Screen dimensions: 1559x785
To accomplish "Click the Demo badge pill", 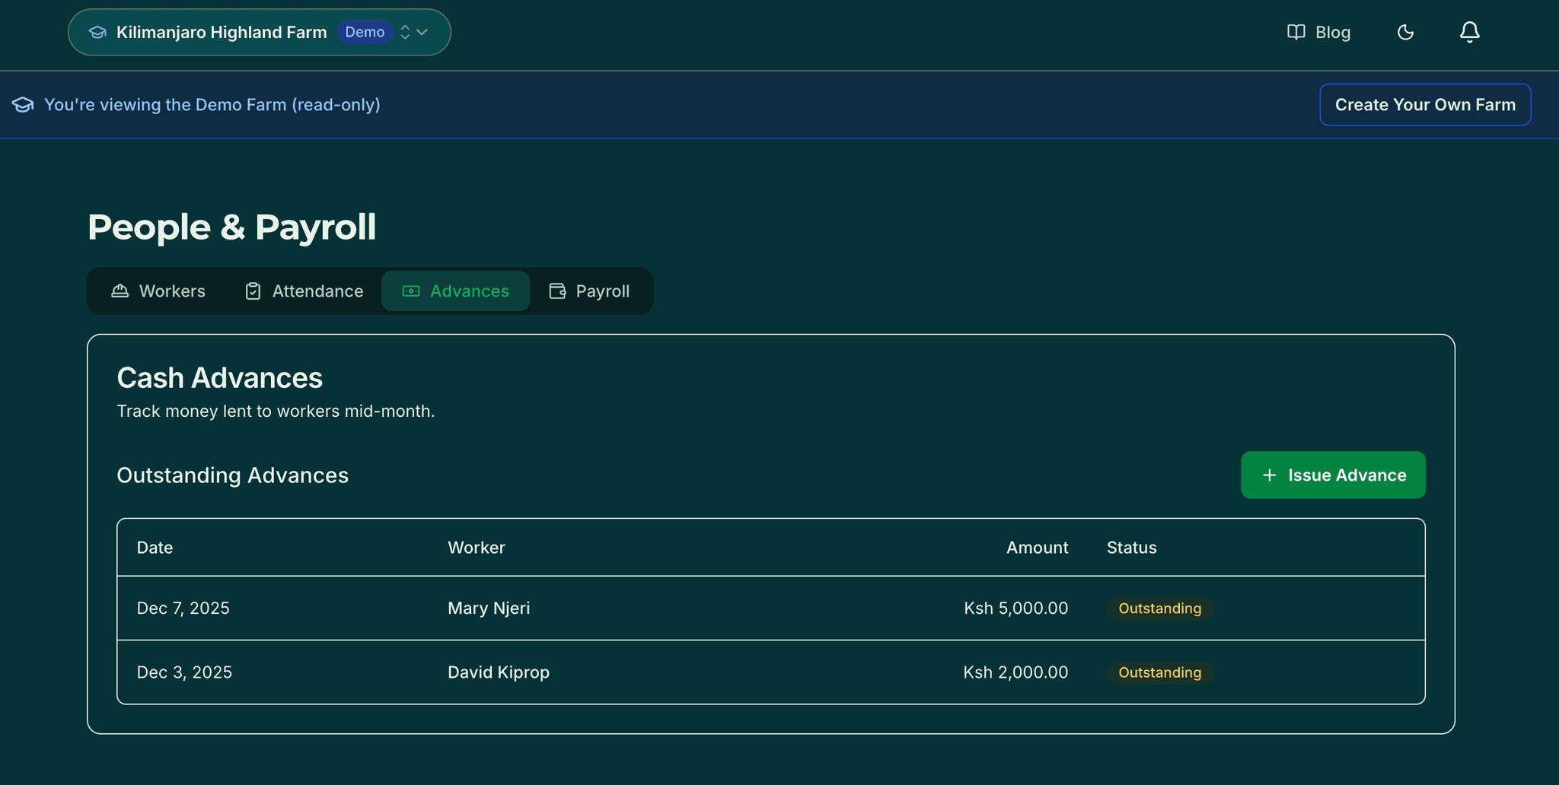I will [x=365, y=32].
